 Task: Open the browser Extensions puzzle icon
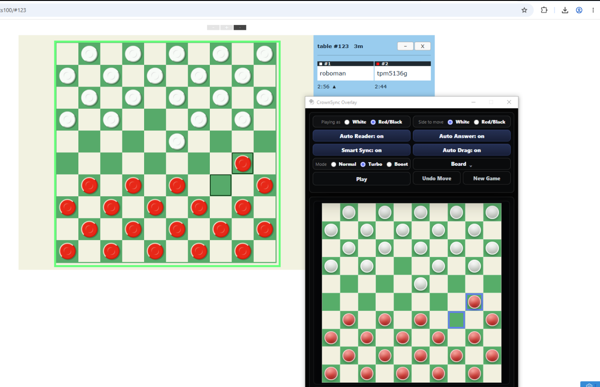click(x=544, y=10)
